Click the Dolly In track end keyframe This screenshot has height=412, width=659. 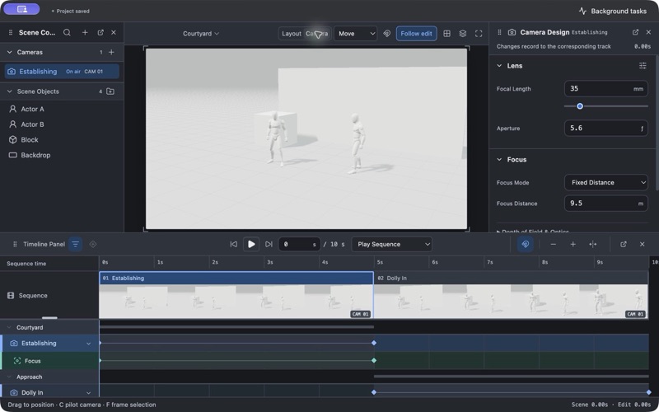(648, 392)
